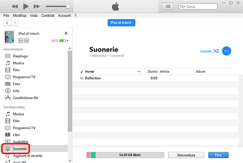This screenshot has width=243, height=163.
Task: Click the Suonerie heading
Action: [104, 50]
